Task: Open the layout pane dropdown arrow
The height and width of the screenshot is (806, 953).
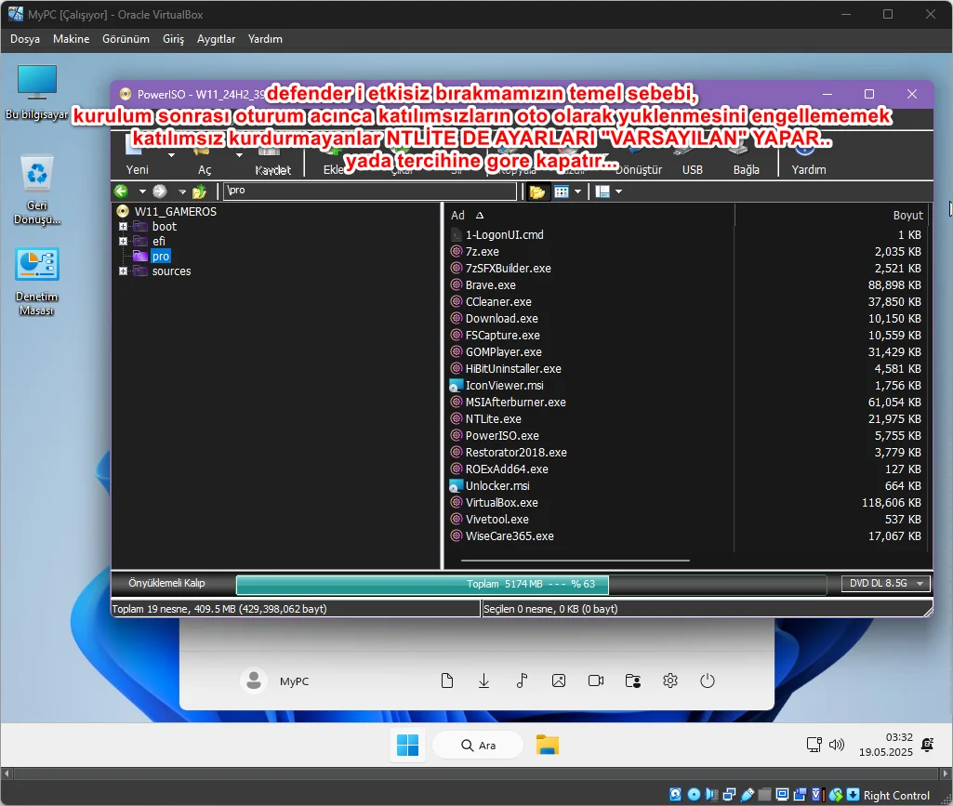Action: pyautogui.click(x=618, y=192)
